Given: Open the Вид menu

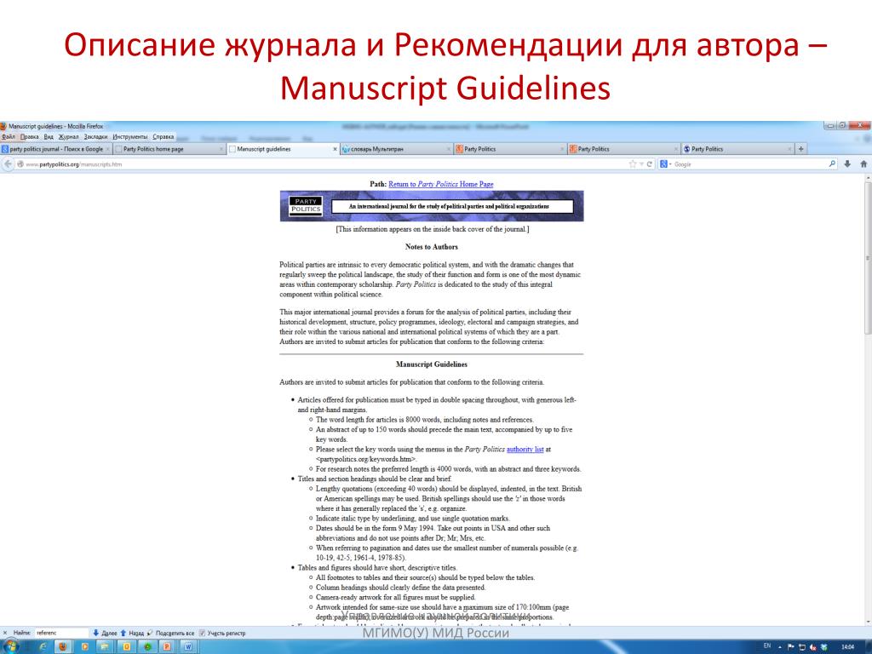Looking at the screenshot, I should [x=49, y=137].
